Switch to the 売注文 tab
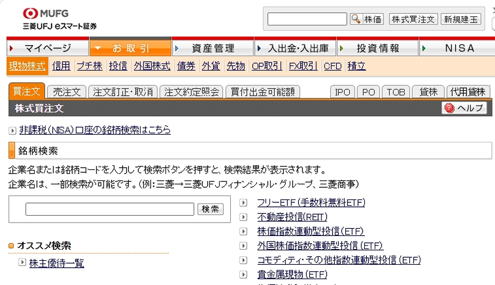 (x=66, y=91)
